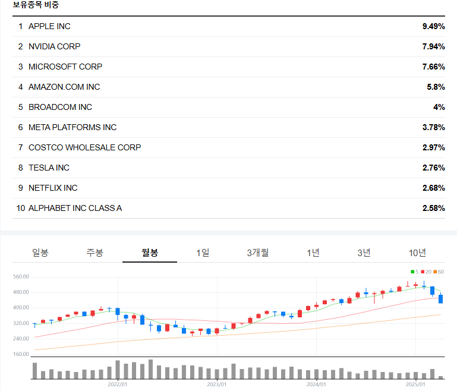
Task: Click the 5.8% weight value
Action: 436,87
